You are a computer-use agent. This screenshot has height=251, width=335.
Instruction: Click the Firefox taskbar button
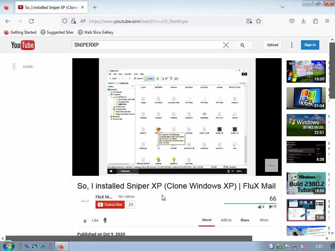pyautogui.click(x=62, y=246)
